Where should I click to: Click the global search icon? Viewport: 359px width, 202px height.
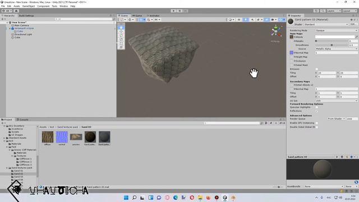[x=323, y=11]
